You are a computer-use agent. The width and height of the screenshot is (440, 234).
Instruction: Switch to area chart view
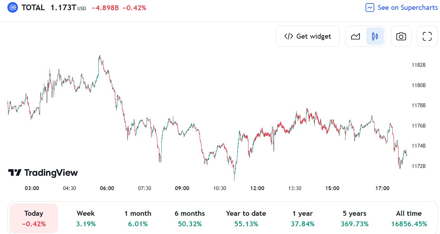pyautogui.click(x=356, y=36)
